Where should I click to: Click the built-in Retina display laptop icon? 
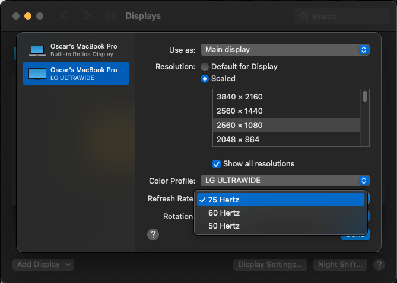37,50
